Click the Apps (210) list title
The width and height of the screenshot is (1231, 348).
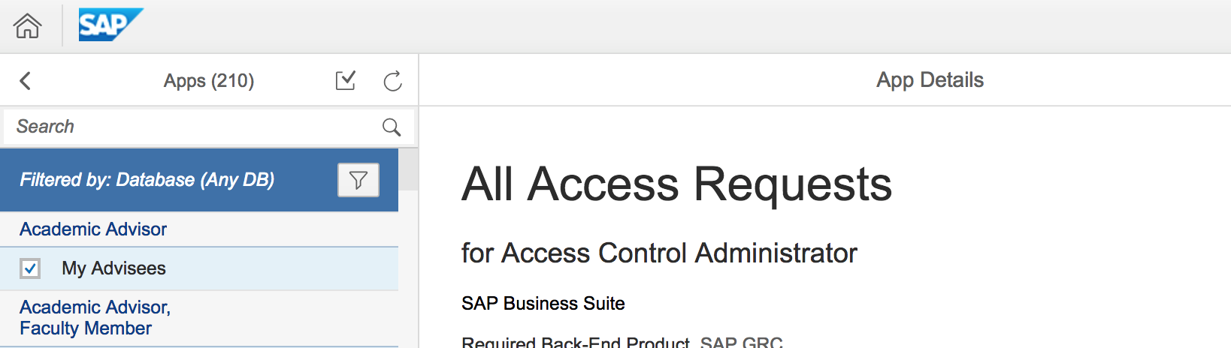[x=209, y=81]
